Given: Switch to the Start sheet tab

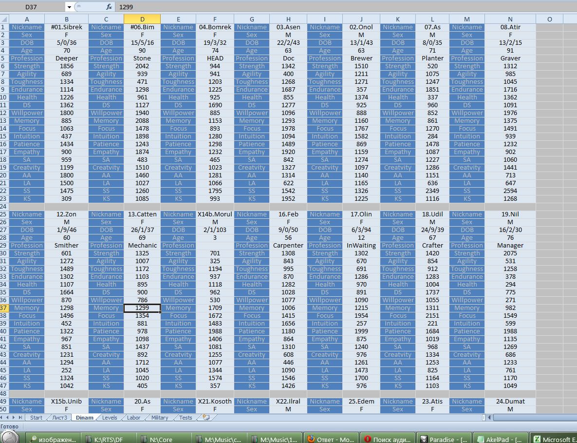Looking at the screenshot, I should [36, 418].
